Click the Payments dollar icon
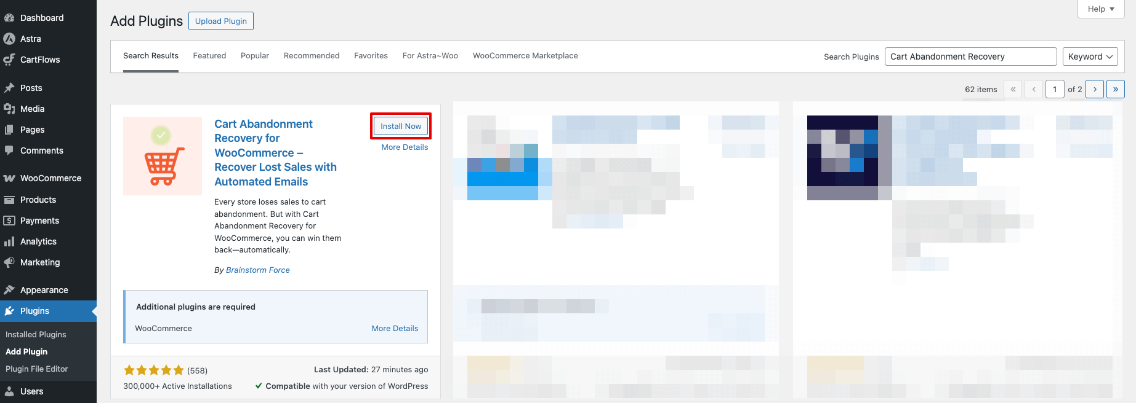1136x403 pixels. (x=9, y=221)
